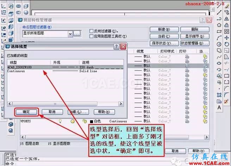This screenshot has width=231, height=166.
Task: Select the Circle draw tool
Action: pyautogui.click(x=219, y=44)
